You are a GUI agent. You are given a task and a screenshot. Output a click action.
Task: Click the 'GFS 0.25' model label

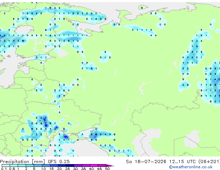tap(59, 161)
